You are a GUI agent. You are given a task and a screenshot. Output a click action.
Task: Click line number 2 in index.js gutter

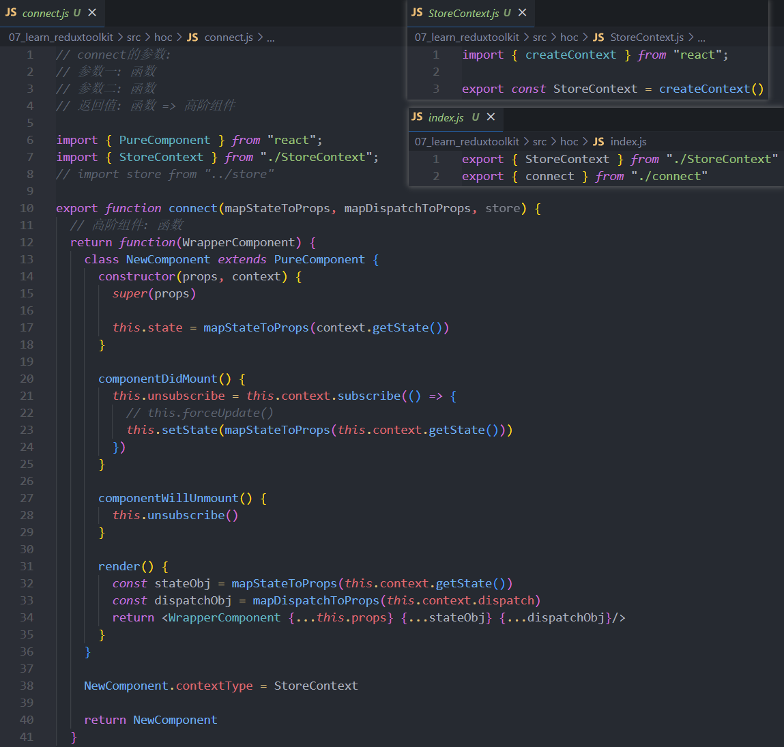pyautogui.click(x=436, y=177)
